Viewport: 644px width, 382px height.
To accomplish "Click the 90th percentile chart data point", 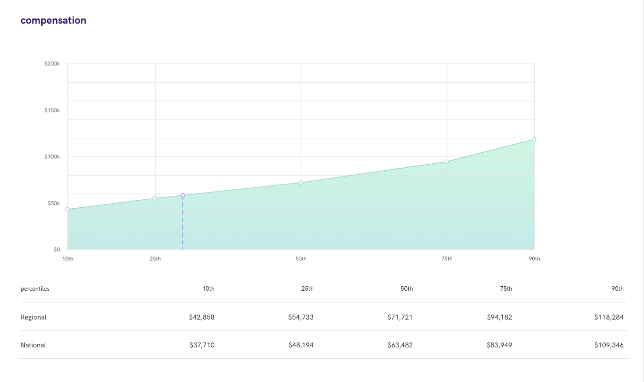I will (x=534, y=140).
